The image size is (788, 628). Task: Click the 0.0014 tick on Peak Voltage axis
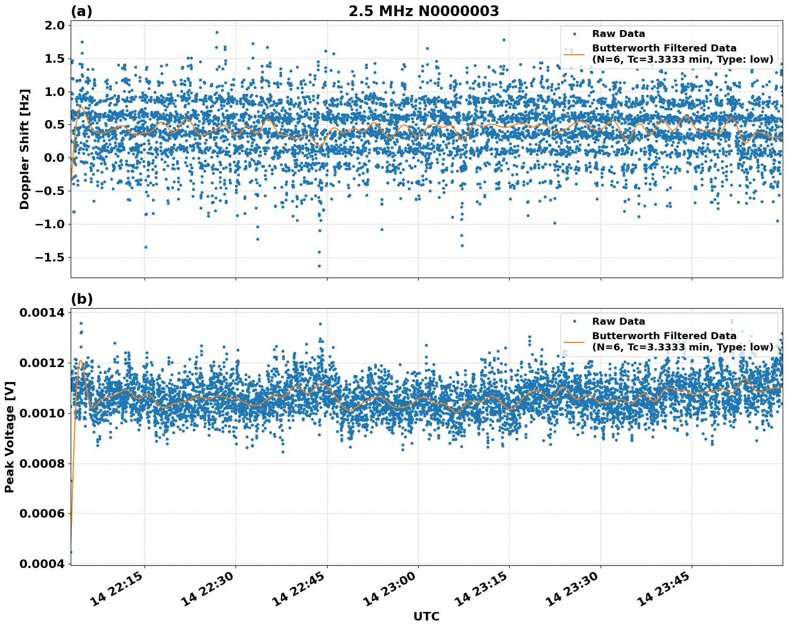click(42, 313)
